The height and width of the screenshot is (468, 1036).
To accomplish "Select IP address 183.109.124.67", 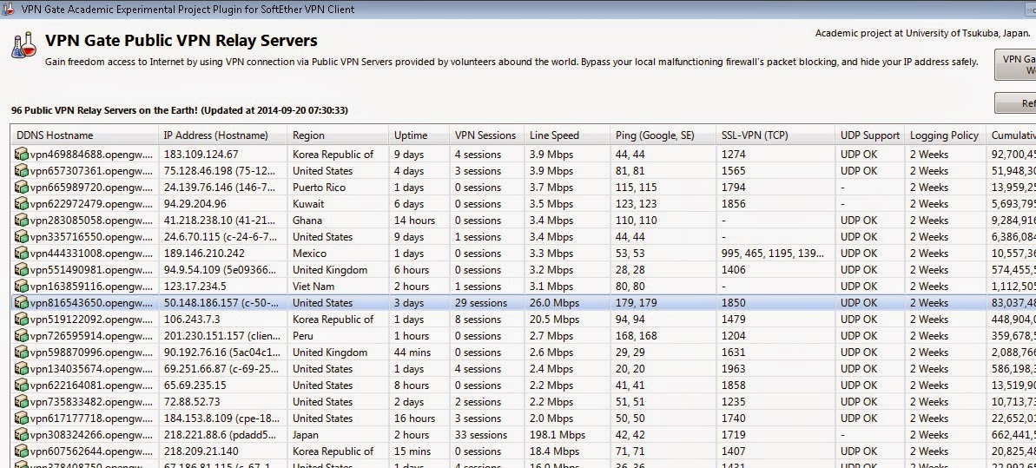I will click(201, 155).
